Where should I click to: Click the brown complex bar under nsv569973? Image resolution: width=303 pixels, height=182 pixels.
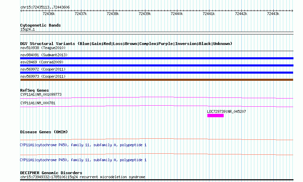(157, 80)
